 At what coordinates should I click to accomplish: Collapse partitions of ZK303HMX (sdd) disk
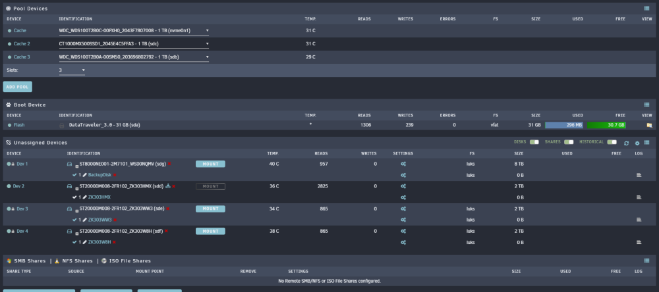(x=77, y=188)
